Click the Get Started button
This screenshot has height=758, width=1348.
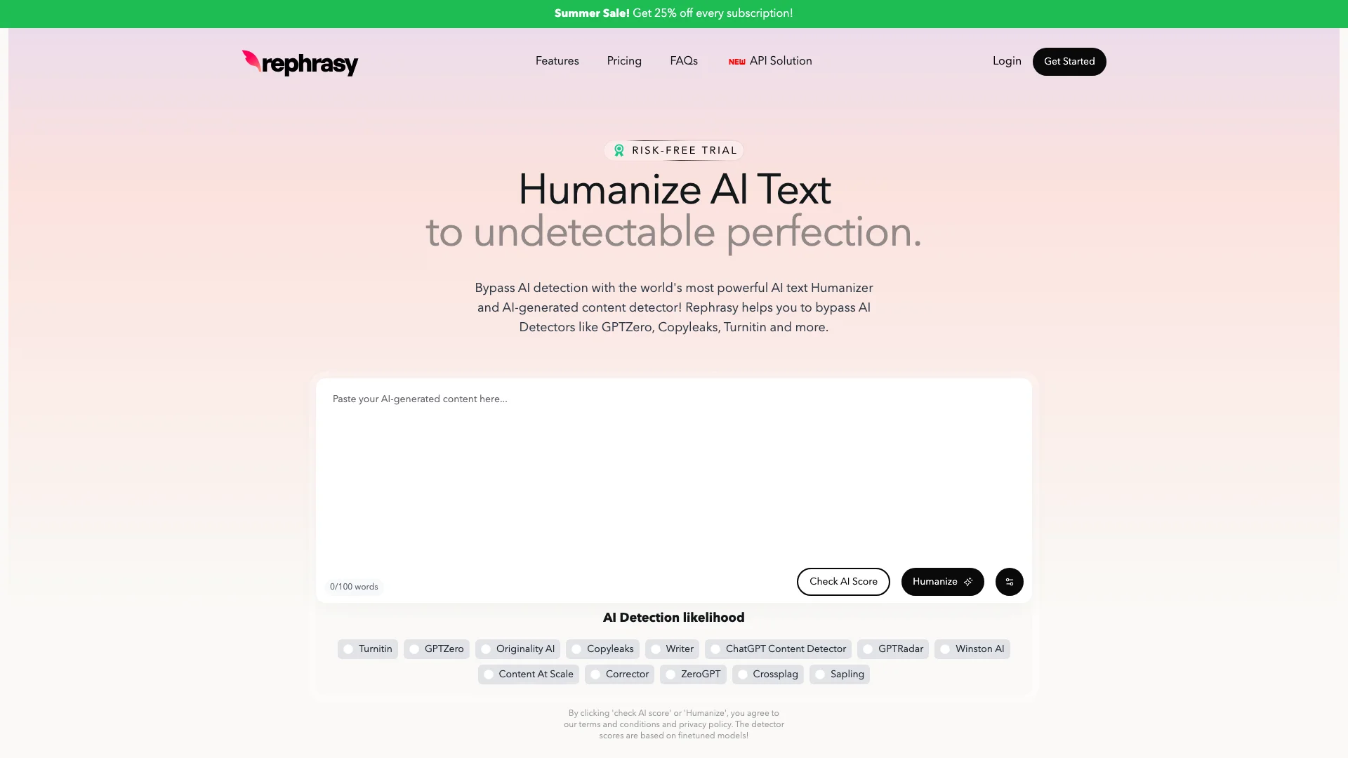coord(1069,61)
